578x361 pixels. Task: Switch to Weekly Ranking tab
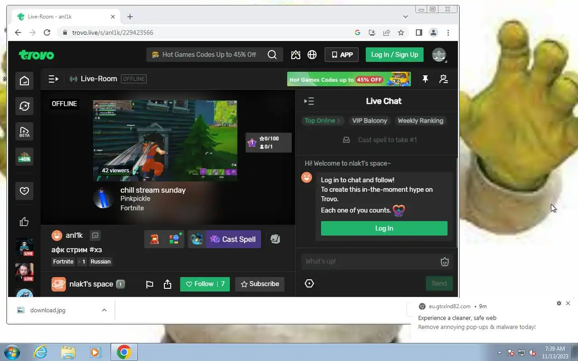pyautogui.click(x=420, y=120)
